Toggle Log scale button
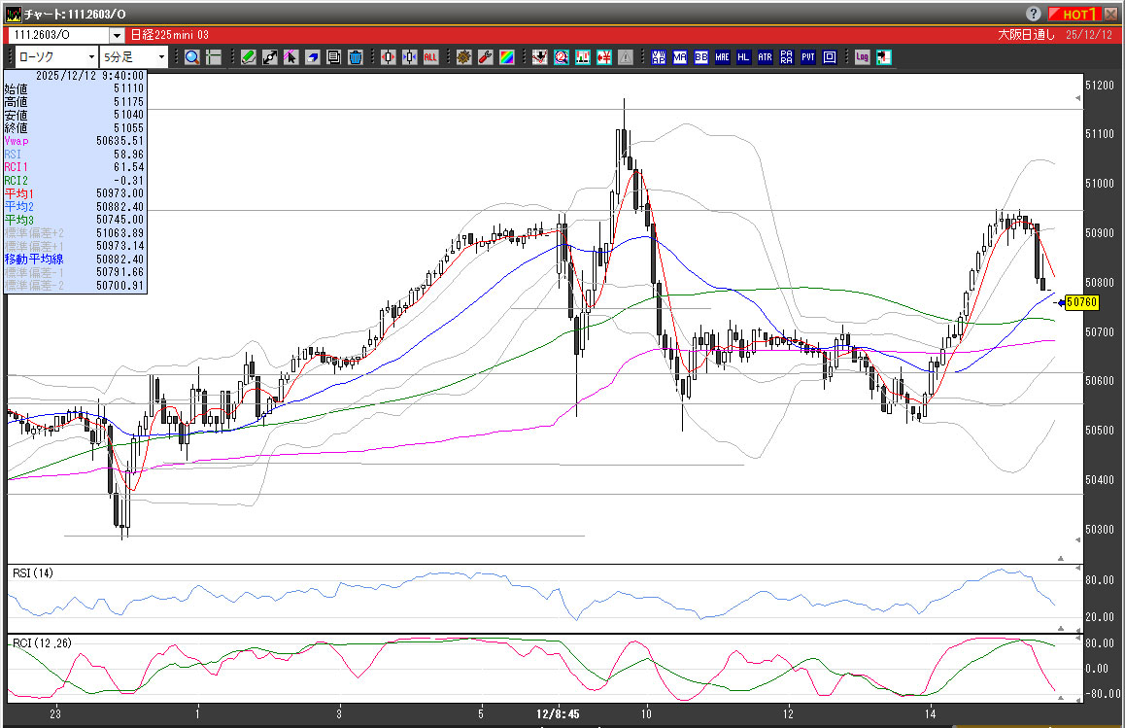Screen dimensions: 1125x728 pyautogui.click(x=862, y=57)
